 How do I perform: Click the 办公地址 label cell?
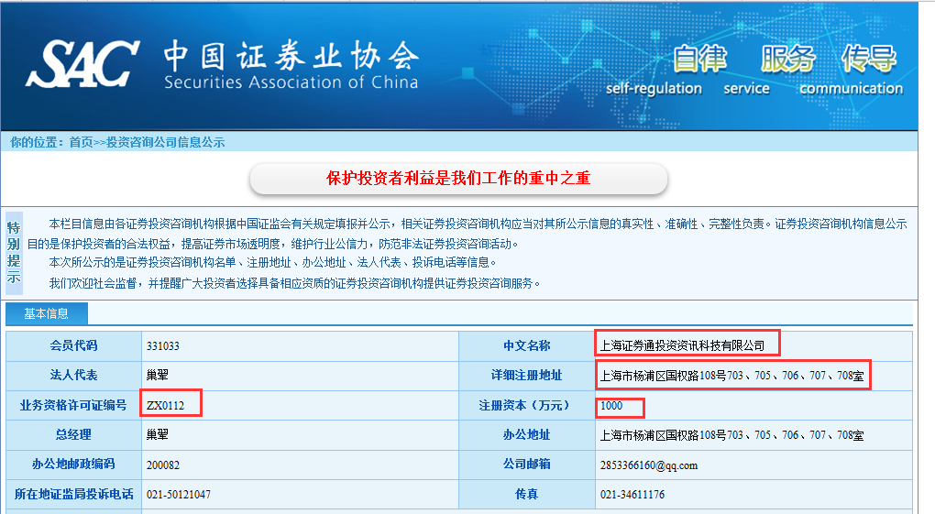click(526, 434)
